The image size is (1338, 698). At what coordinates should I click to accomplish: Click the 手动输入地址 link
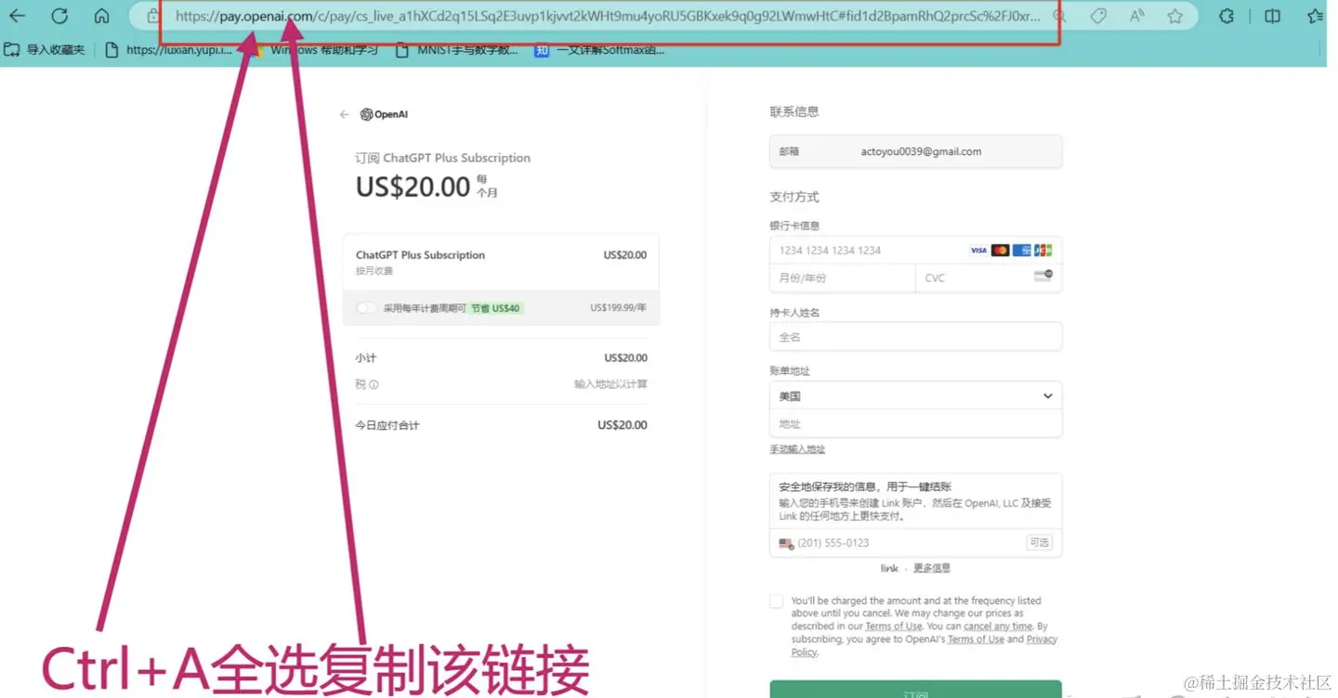tap(797, 449)
